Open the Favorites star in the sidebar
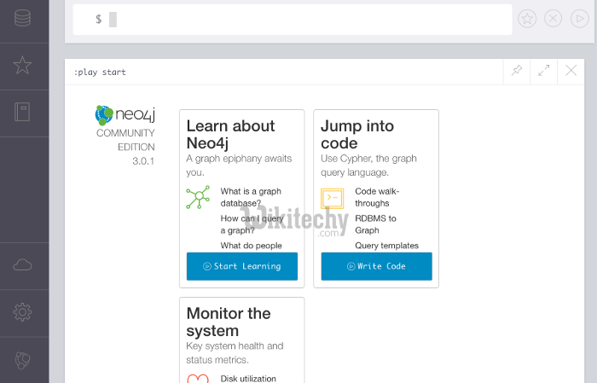Screen dimensions: 597x383 point(23,65)
